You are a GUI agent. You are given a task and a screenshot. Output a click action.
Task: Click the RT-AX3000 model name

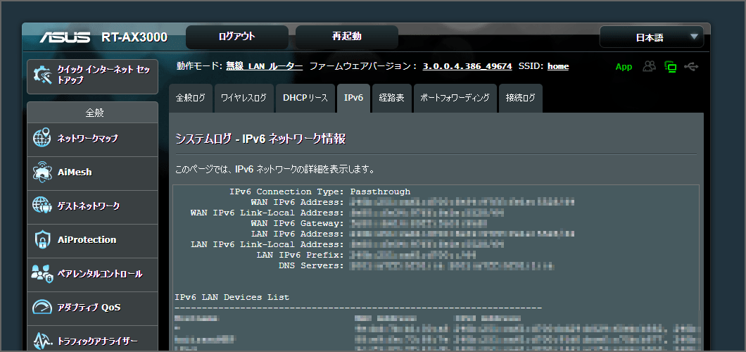coord(134,37)
